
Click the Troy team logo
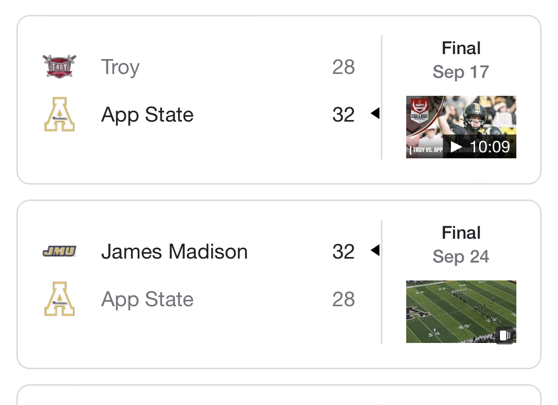(59, 67)
